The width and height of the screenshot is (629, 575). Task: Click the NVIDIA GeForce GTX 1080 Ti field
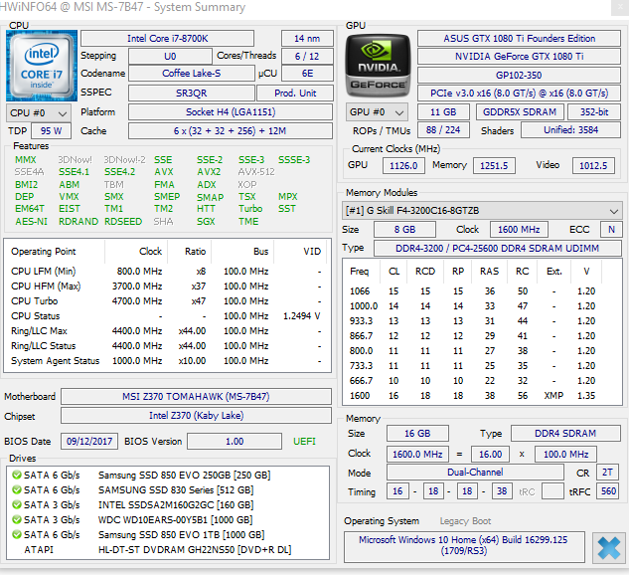519,57
